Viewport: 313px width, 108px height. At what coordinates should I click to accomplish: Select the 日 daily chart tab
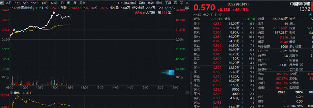62,3
